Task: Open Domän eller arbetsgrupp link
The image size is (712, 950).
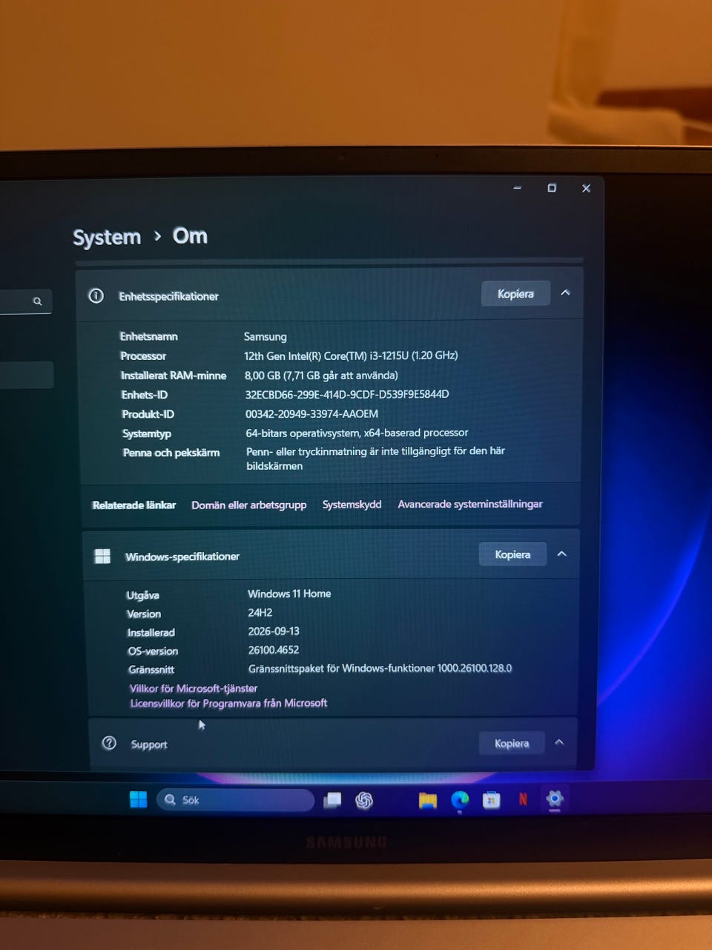Action: point(249,505)
